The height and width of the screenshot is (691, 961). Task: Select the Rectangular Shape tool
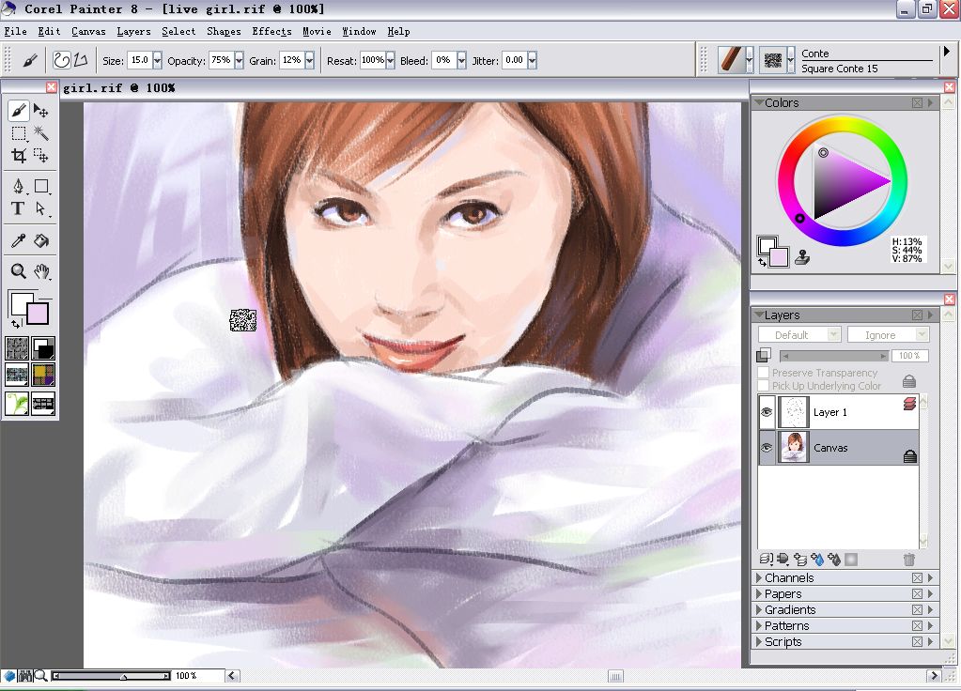pyautogui.click(x=41, y=186)
